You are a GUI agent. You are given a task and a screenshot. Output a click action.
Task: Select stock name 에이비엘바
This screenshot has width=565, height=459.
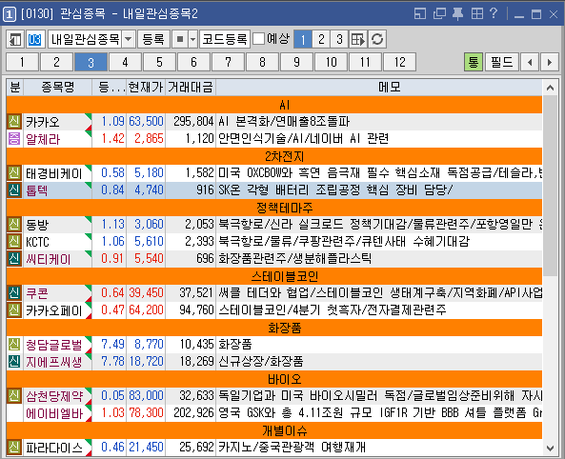[54, 413]
